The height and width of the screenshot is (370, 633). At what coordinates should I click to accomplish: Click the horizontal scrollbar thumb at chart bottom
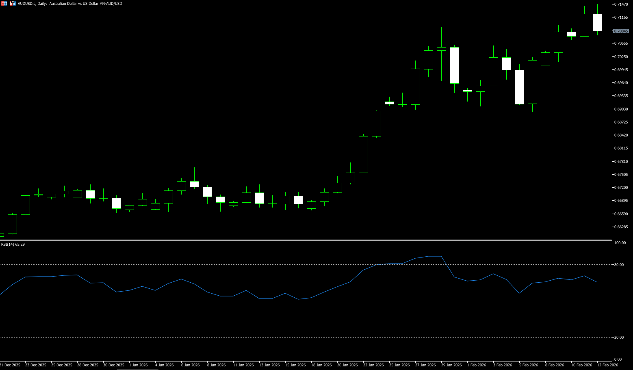(137, 369)
